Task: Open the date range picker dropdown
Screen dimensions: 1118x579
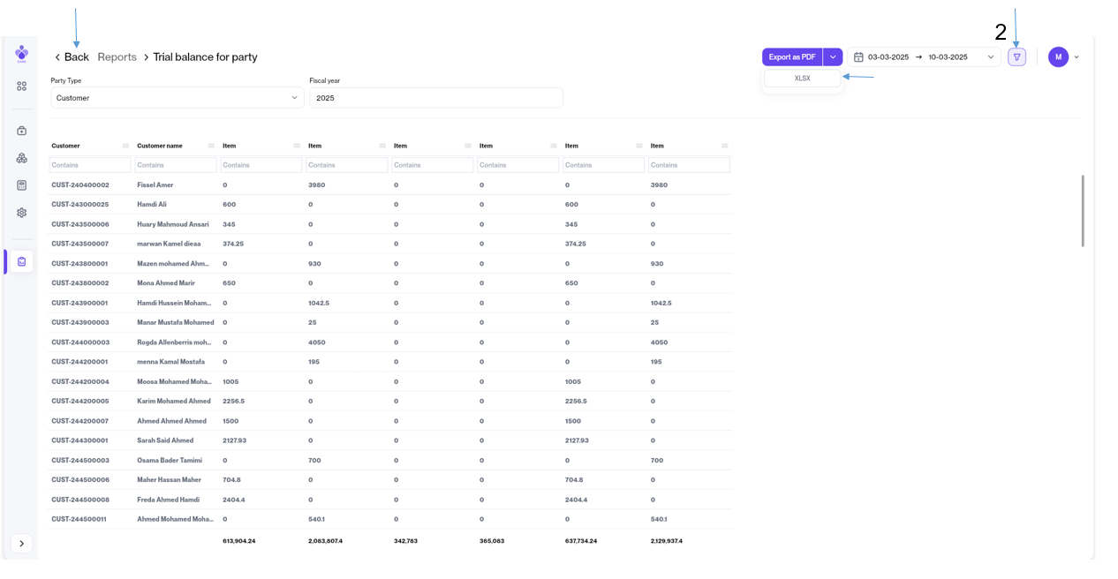Action: pos(990,57)
